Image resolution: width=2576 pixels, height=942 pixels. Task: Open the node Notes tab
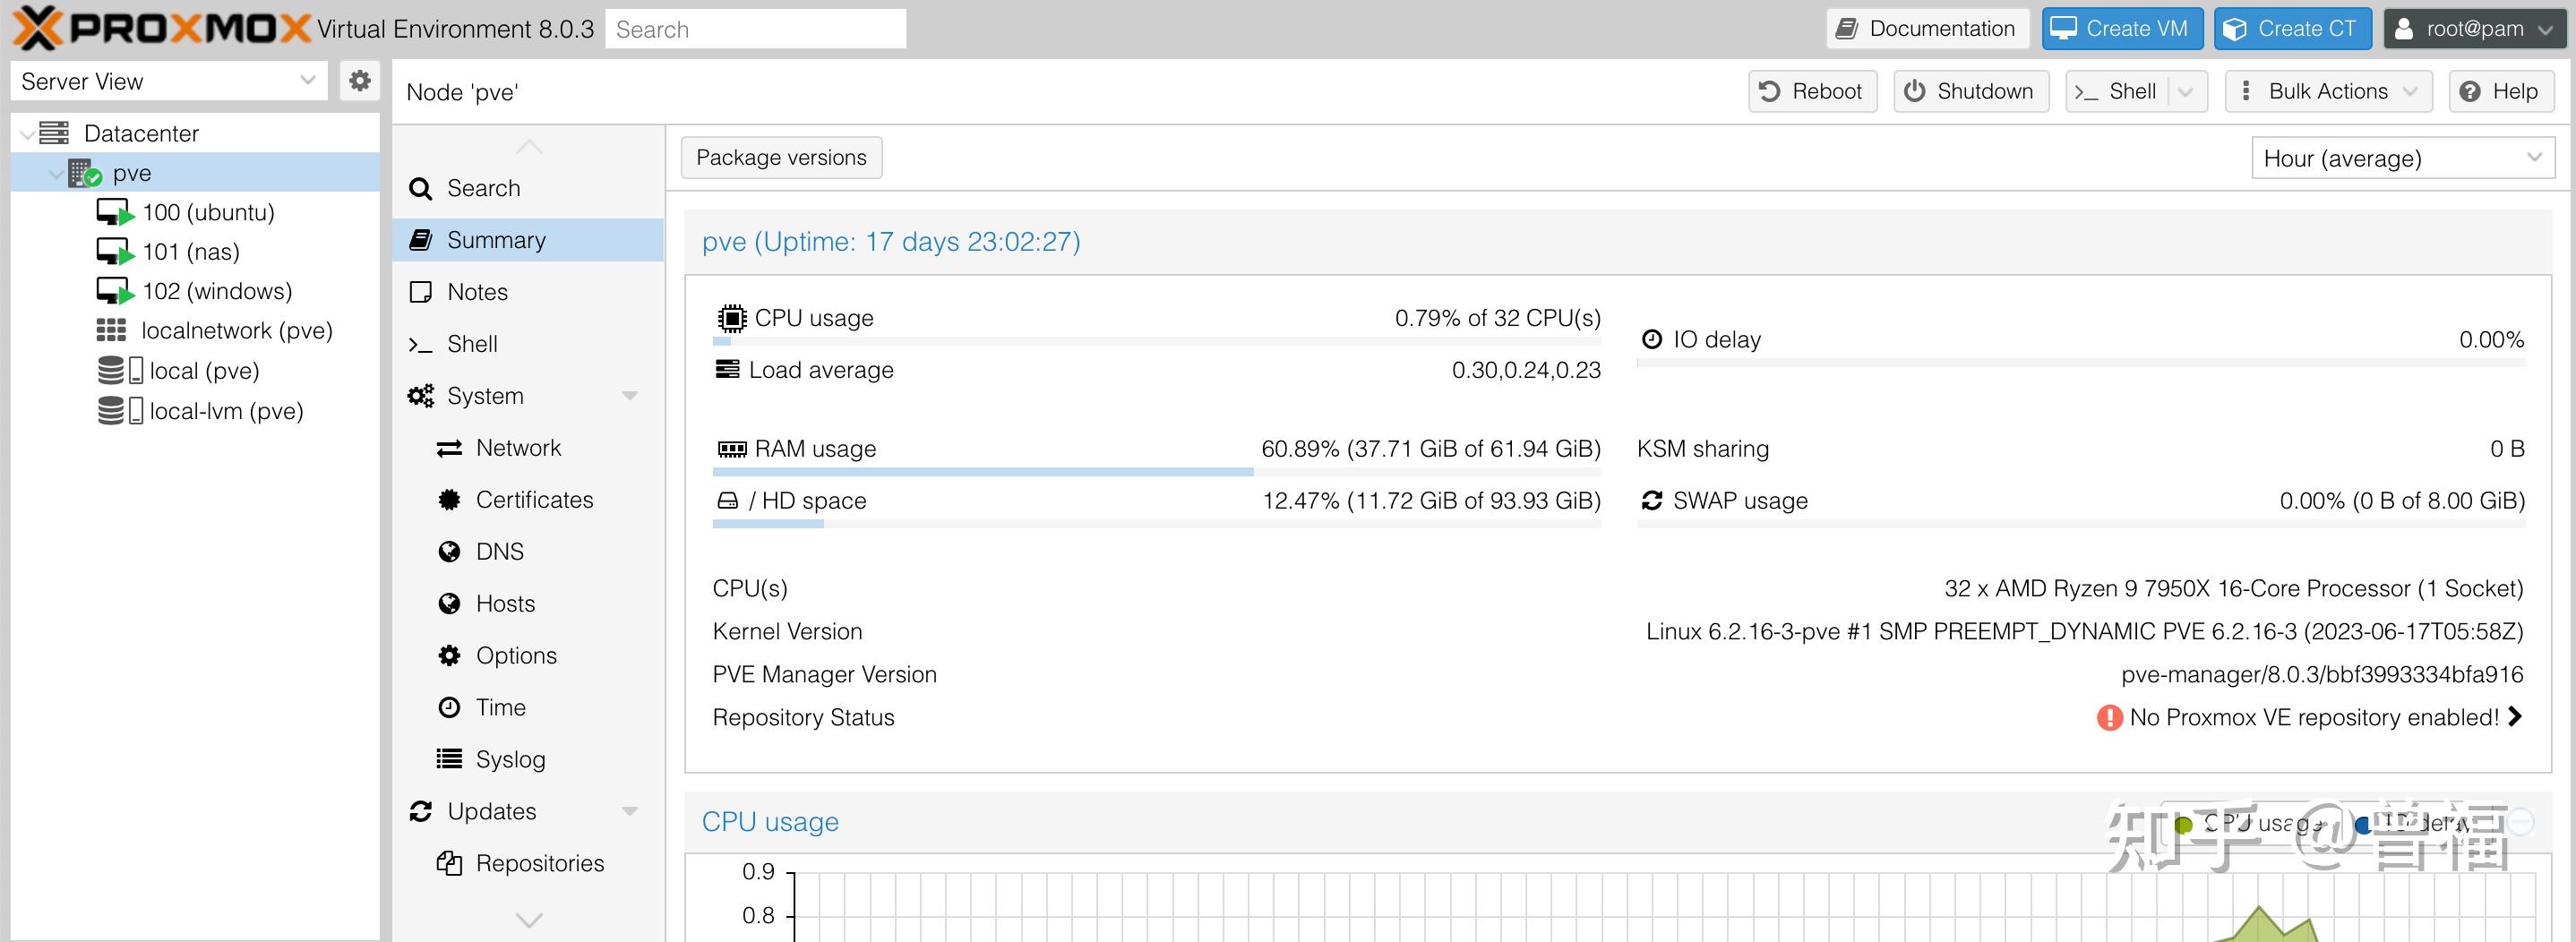coord(477,292)
